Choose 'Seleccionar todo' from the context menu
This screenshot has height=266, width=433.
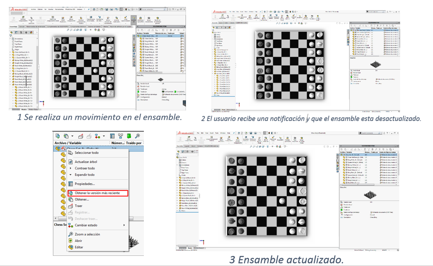(x=98, y=153)
